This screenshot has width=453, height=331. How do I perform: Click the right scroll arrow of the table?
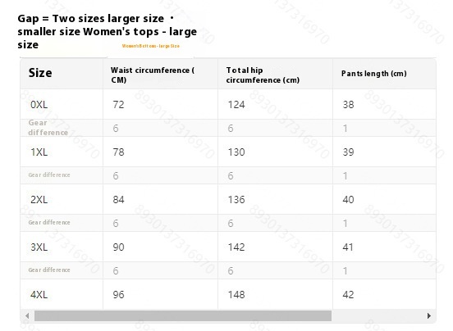(x=429, y=315)
